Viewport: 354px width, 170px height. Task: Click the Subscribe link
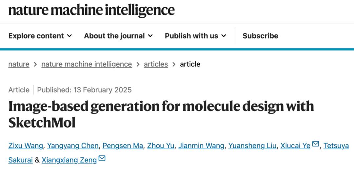260,36
